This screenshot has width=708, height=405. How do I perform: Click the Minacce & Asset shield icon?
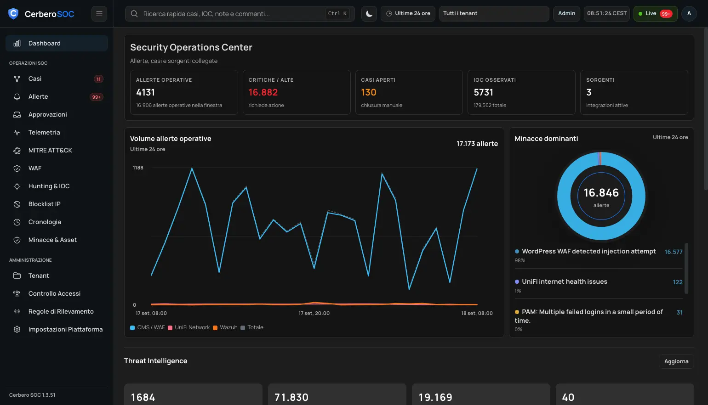click(17, 240)
